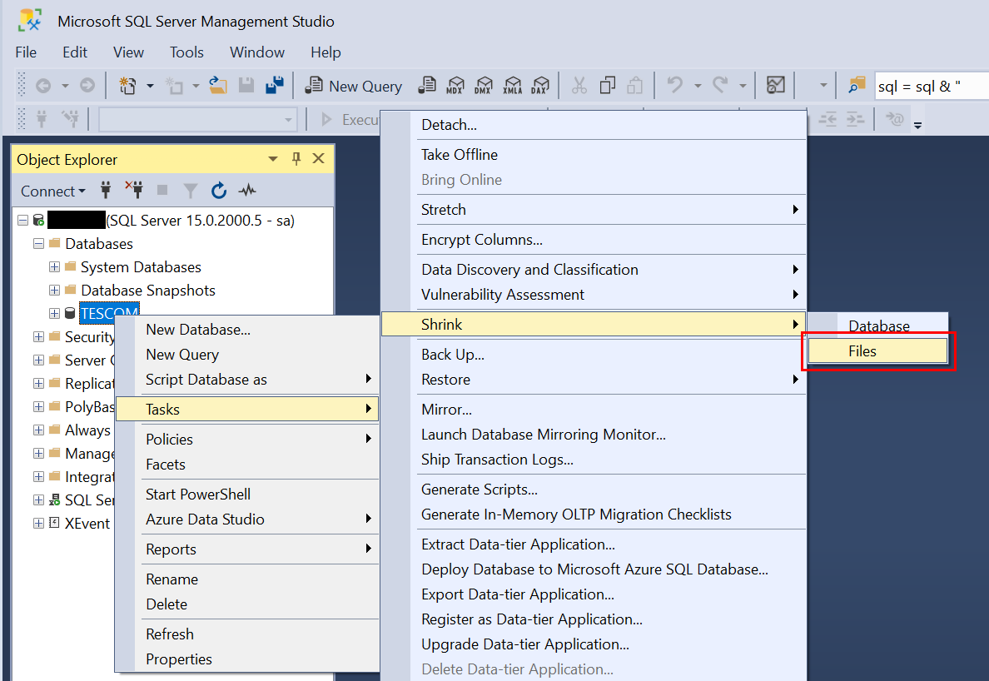Open the View menu
Image resolution: width=989 pixels, height=681 pixels.
[128, 52]
